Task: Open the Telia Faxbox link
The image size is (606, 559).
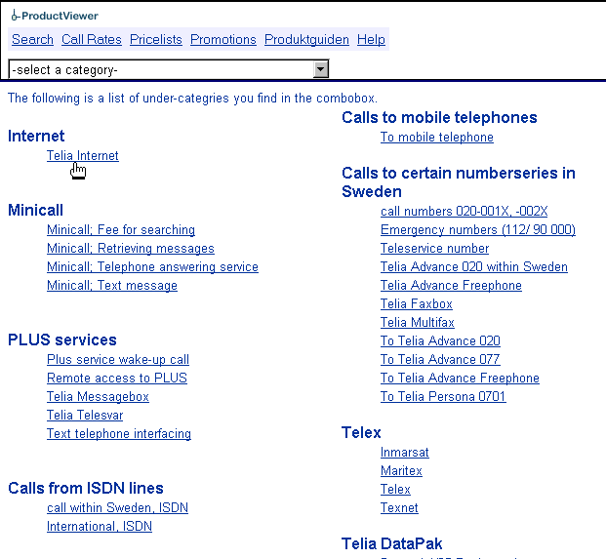Action: click(x=417, y=303)
